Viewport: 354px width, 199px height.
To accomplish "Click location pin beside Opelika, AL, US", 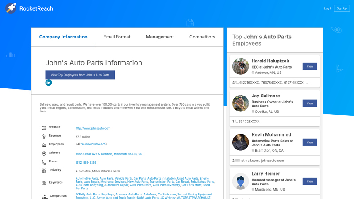I will coord(253,112).
